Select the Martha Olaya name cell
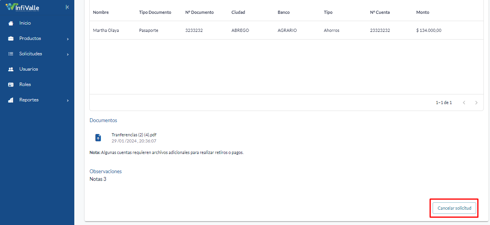Viewport: 490px width, 225px height. pyautogui.click(x=106, y=30)
